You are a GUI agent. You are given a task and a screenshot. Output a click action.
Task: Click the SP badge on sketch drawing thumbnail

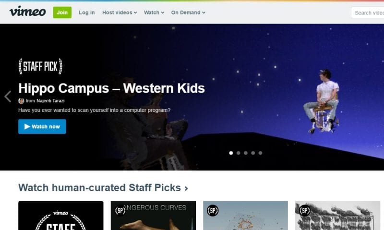coord(305,210)
